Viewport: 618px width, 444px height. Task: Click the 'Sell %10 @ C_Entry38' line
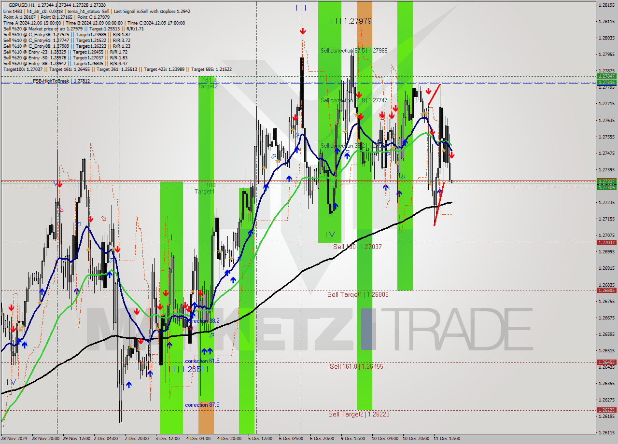67,34
